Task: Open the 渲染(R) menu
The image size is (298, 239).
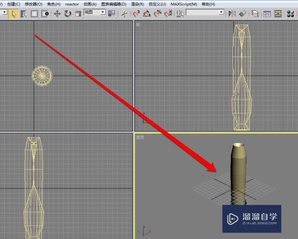Action: (x=137, y=4)
